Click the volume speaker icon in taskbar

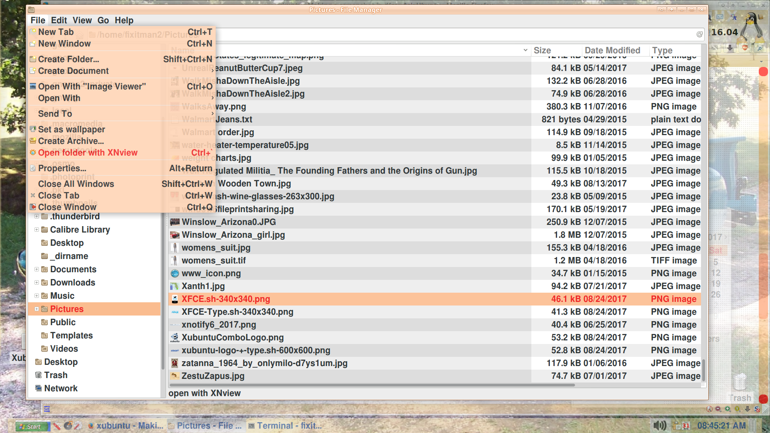point(659,425)
